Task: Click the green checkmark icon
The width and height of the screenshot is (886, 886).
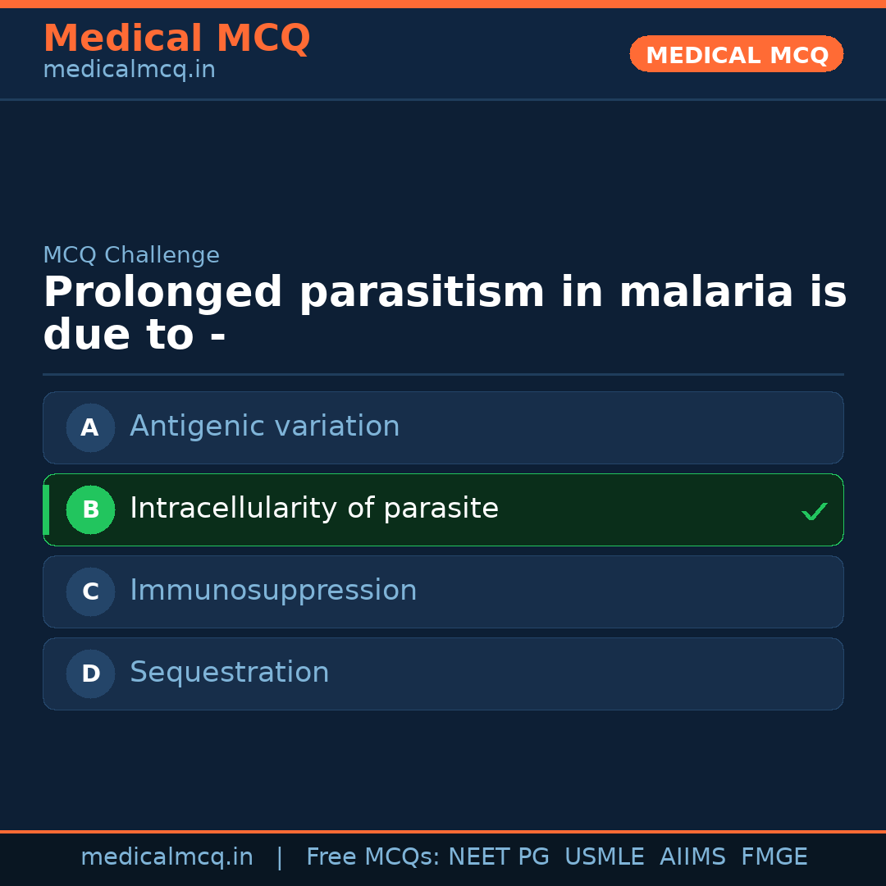Action: pyautogui.click(x=814, y=511)
